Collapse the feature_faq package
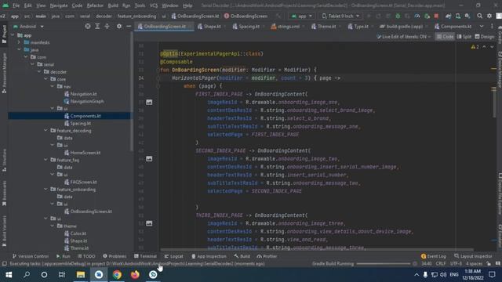 click(x=45, y=160)
